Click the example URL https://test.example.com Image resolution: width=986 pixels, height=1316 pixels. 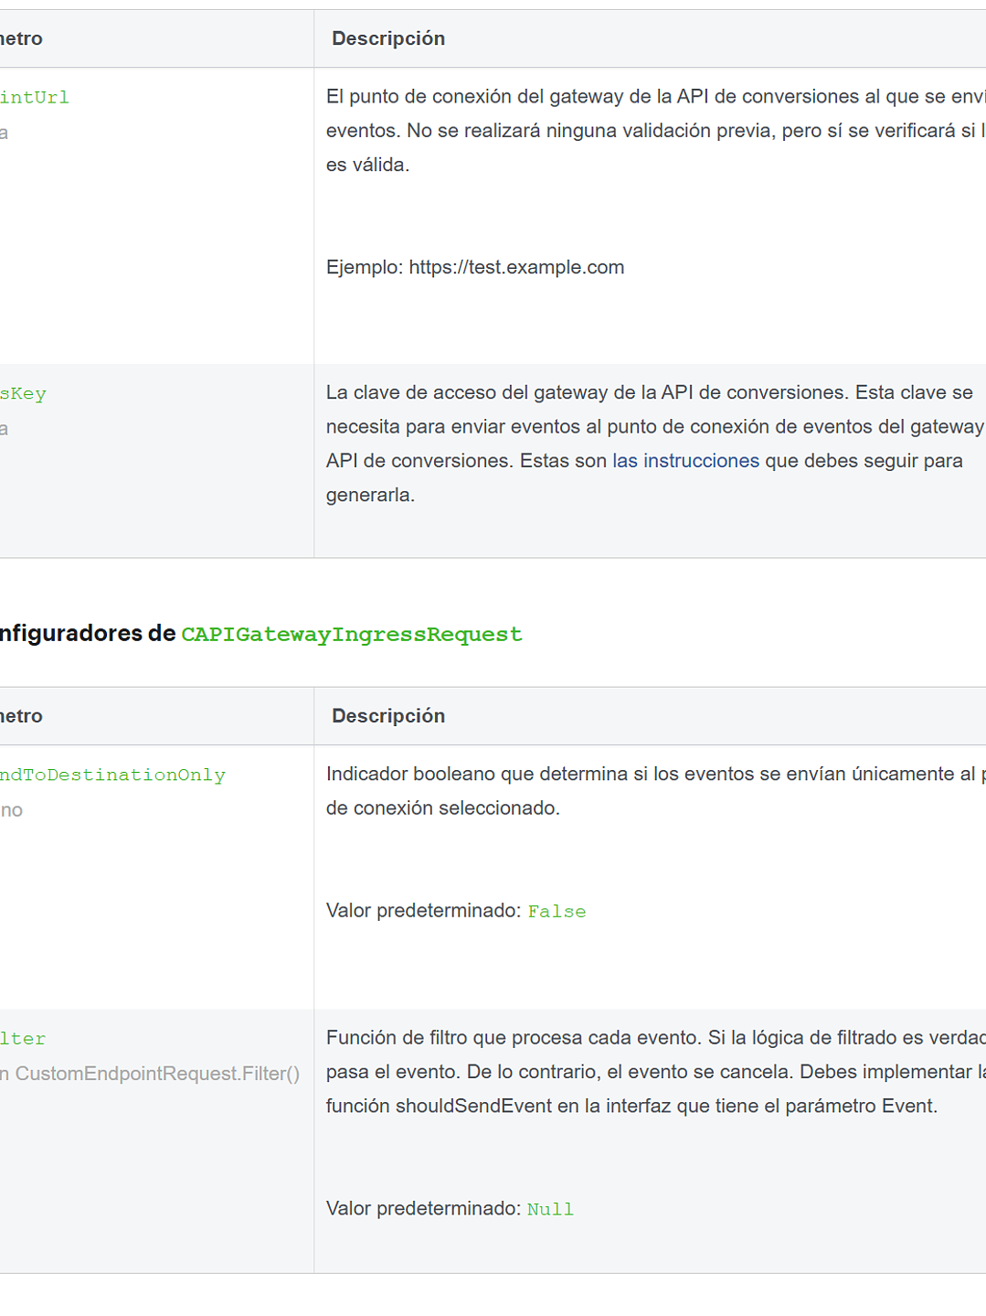click(516, 268)
